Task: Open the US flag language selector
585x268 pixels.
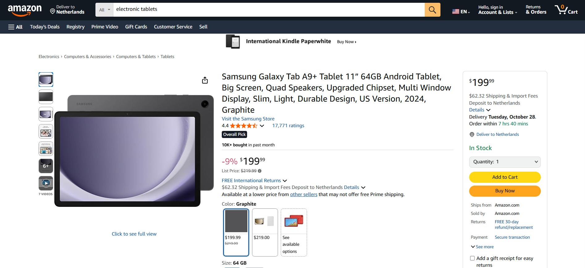Action: point(461,11)
